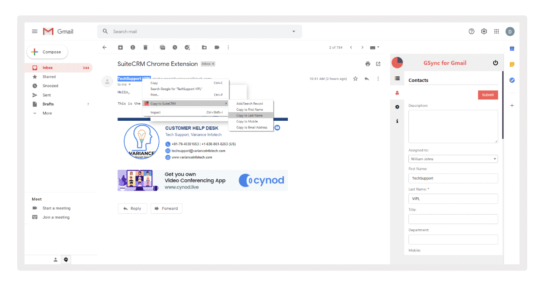This screenshot has width=544, height=286.
Task: Go back to the inbox list
Action: pyautogui.click(x=105, y=47)
